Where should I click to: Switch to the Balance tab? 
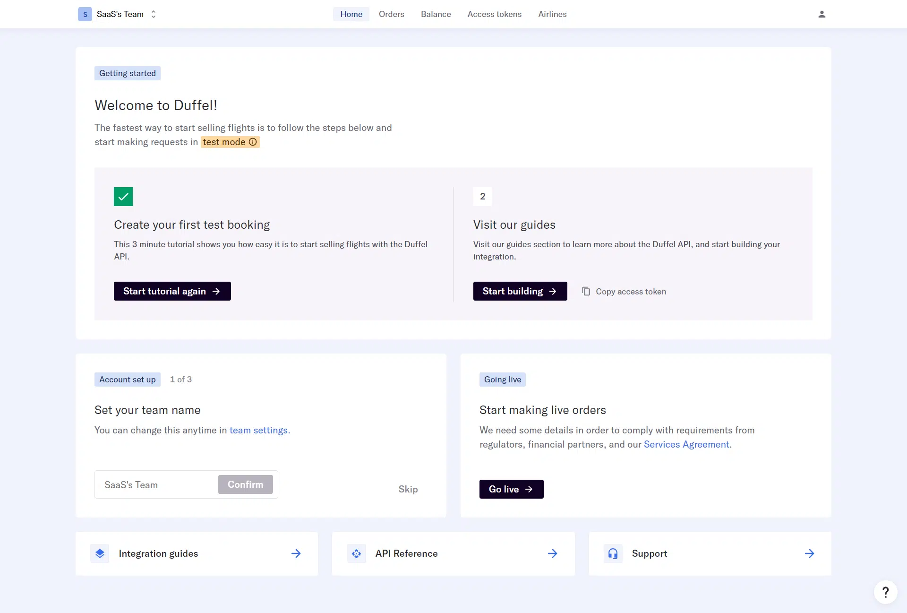436,14
